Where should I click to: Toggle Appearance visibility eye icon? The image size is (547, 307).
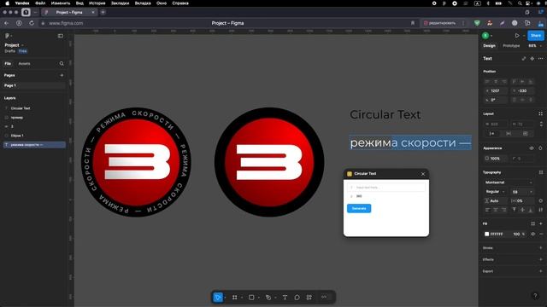point(532,148)
